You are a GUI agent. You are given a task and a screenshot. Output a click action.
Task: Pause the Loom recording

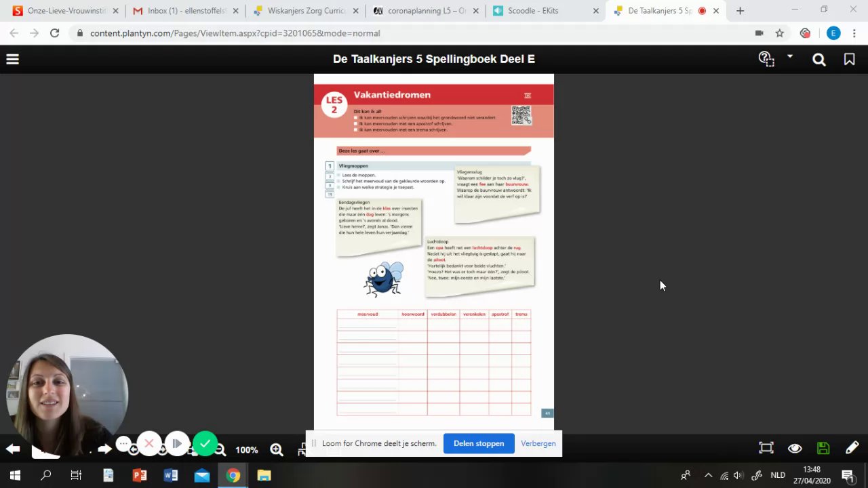(x=177, y=444)
